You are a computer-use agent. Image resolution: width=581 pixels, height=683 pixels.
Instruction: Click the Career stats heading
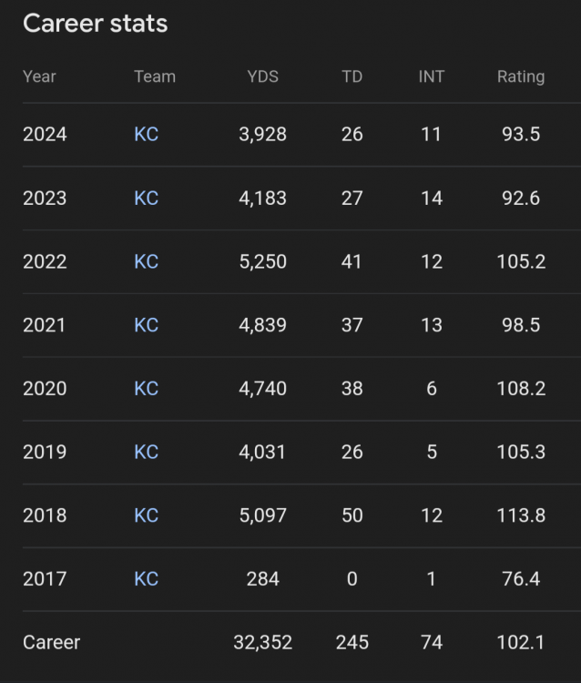[96, 24]
